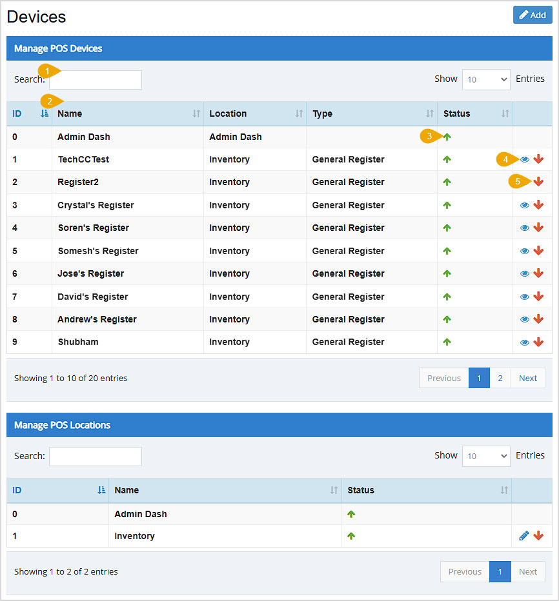Open Crystal's Register details with the eye icon
The image size is (559, 601).
[x=525, y=204]
